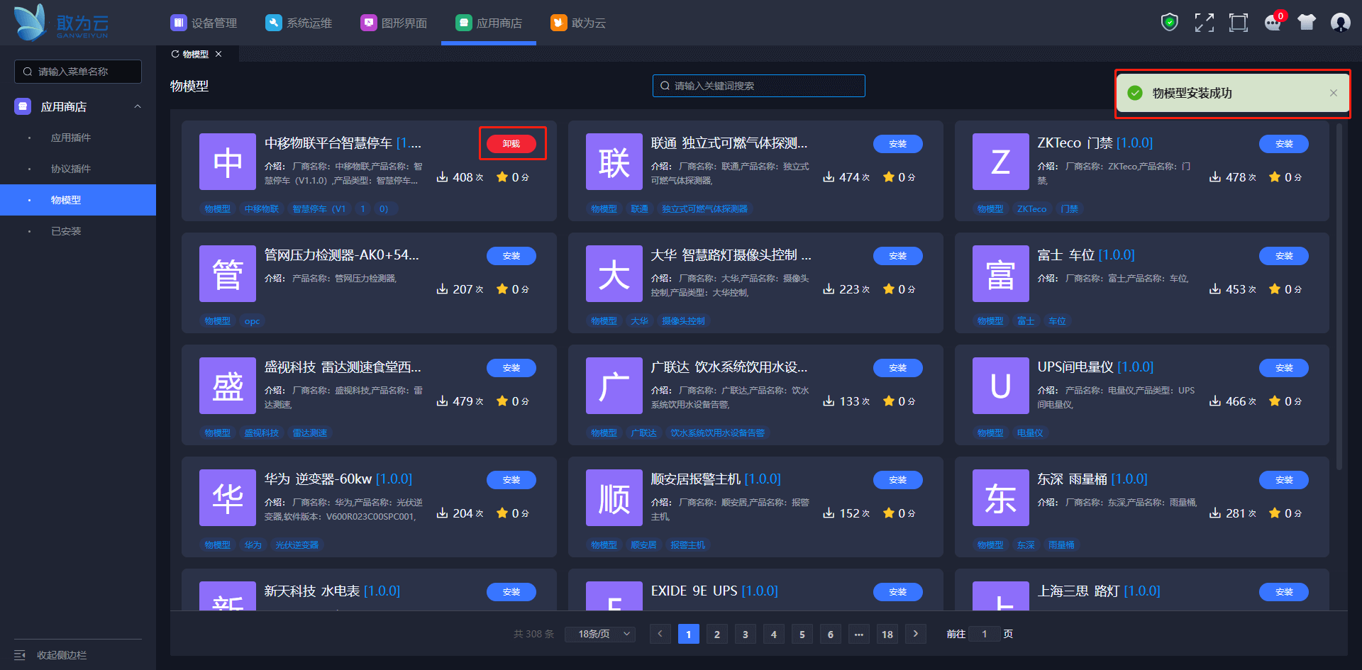This screenshot has height=670, width=1362.
Task: Click the shield security icon in header
Action: [x=1169, y=23]
